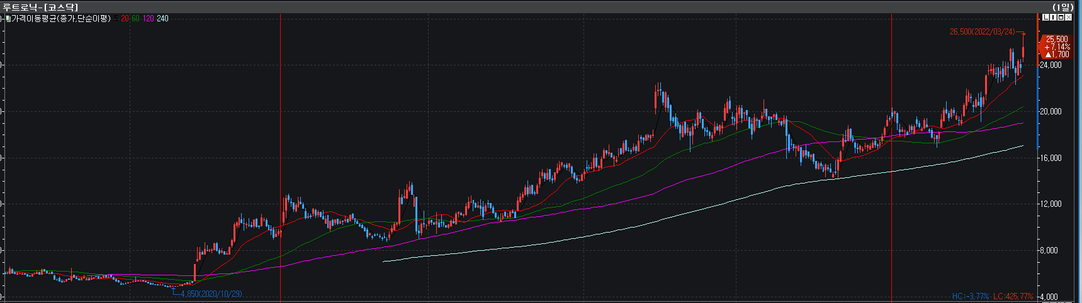Select the red vertical date marker line

891,189
